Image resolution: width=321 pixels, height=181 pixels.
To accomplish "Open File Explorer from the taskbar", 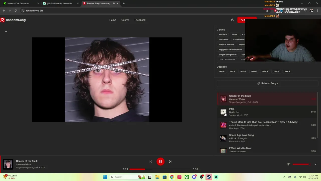I will (157, 177).
